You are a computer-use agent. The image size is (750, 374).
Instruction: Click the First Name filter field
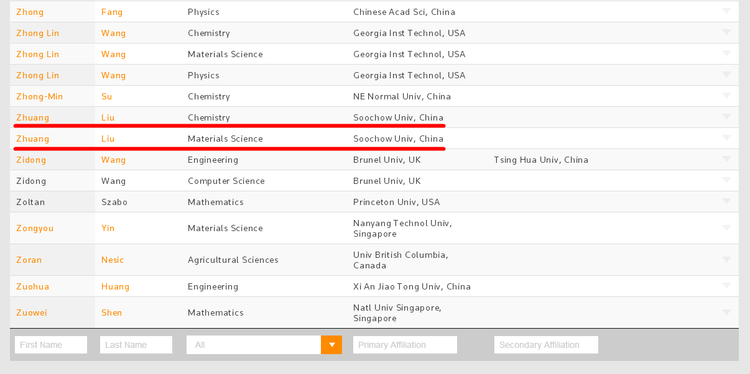point(51,345)
